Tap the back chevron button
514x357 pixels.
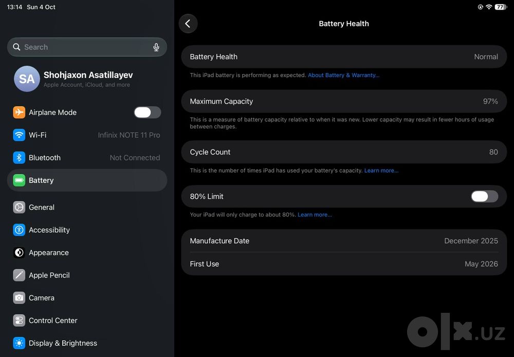[x=188, y=24]
